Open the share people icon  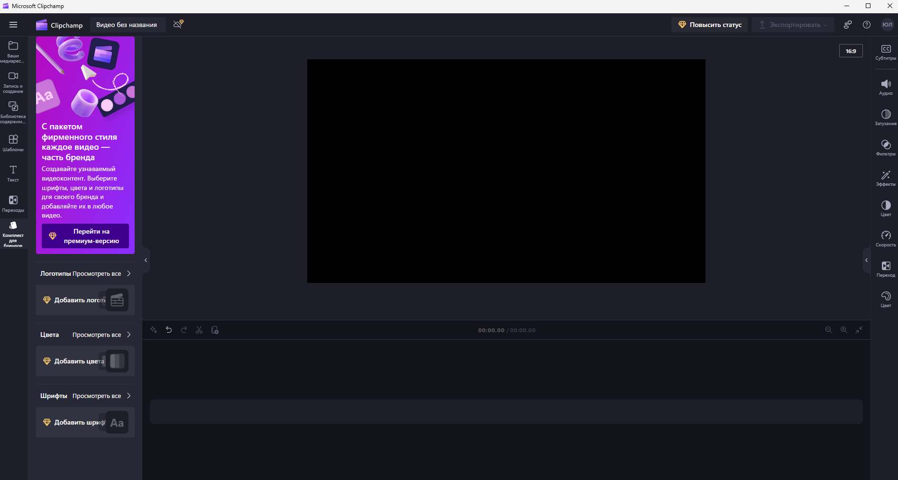[x=848, y=25]
